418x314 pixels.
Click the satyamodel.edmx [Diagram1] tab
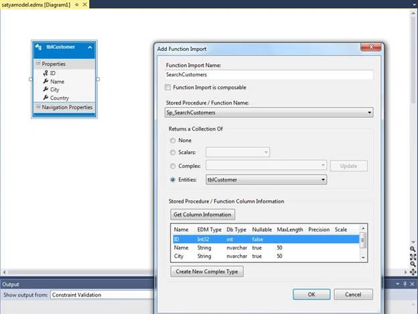[36, 5]
